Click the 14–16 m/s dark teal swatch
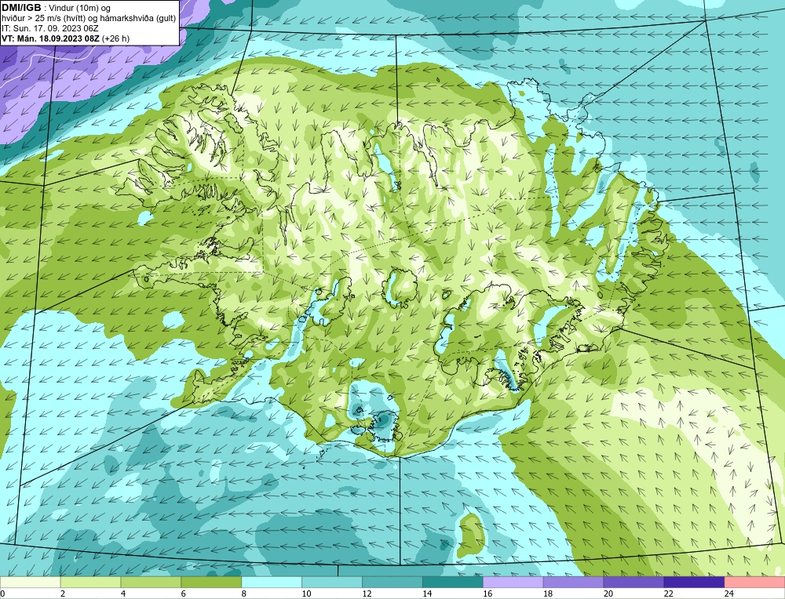Screen dimensions: 785x599 pyautogui.click(x=453, y=583)
